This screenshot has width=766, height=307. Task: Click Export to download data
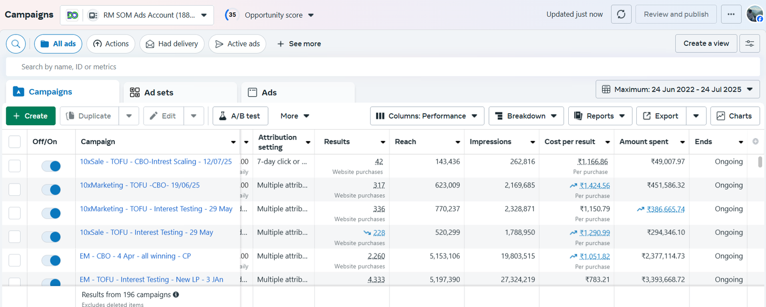pyautogui.click(x=661, y=116)
